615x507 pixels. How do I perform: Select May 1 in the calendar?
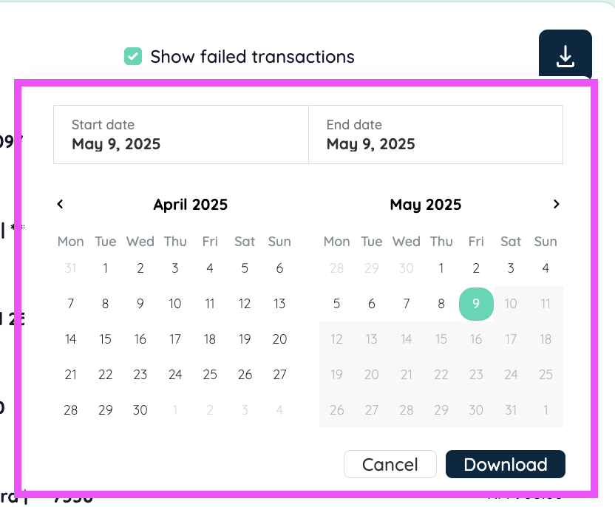click(x=441, y=268)
